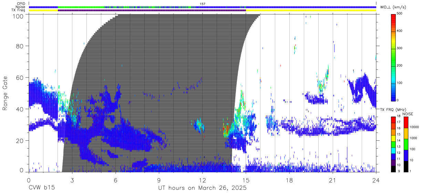Click the 1000 label on noise legend
Image resolution: width=423 pixels, height=195 pixels.
(414, 138)
